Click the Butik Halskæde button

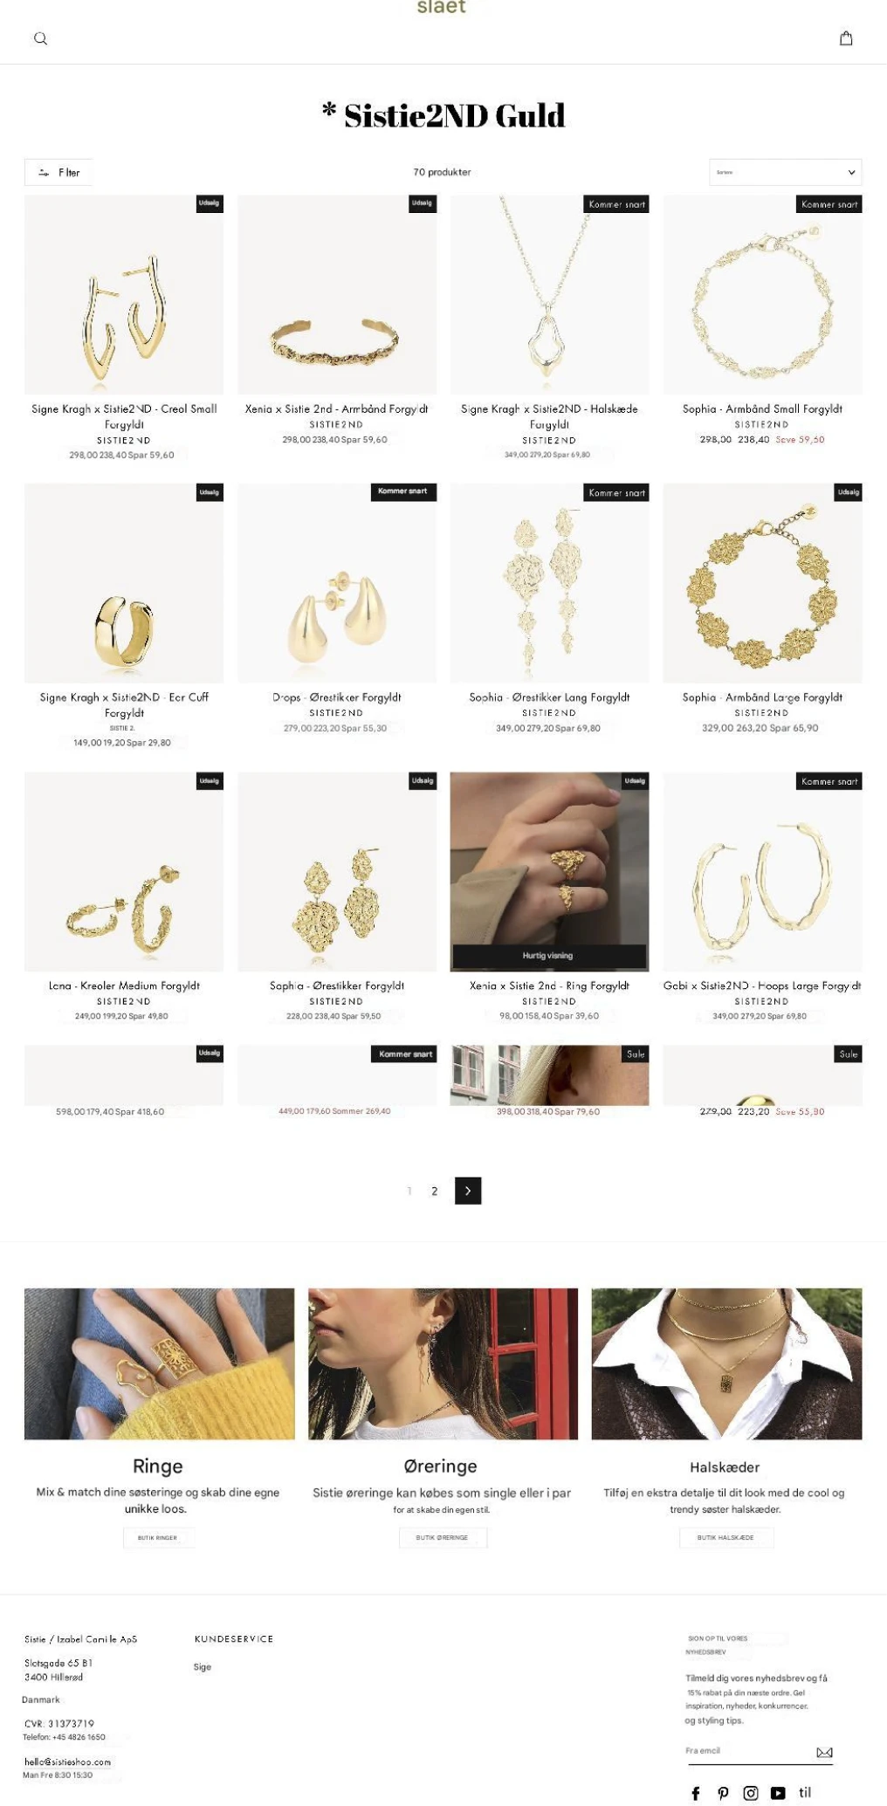[725, 1537]
